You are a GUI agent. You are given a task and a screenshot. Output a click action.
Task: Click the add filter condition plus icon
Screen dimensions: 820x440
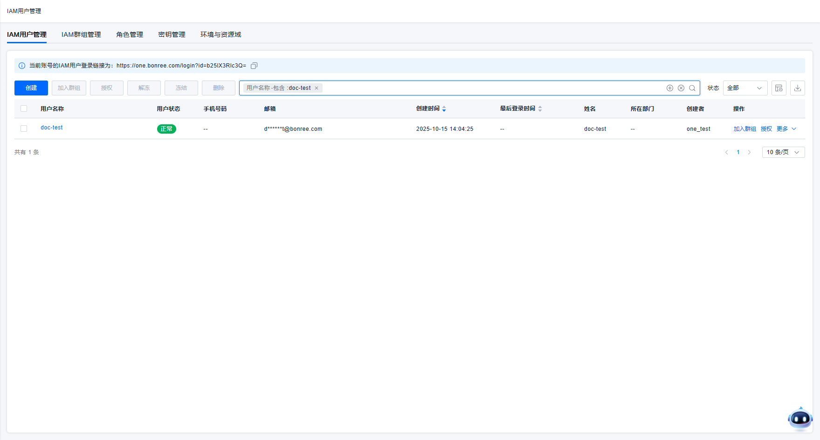pyautogui.click(x=670, y=88)
